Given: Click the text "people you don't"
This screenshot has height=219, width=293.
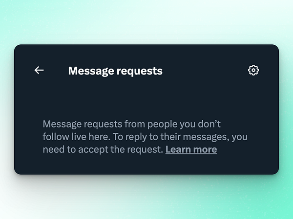Looking at the screenshot, I should click(184, 124).
